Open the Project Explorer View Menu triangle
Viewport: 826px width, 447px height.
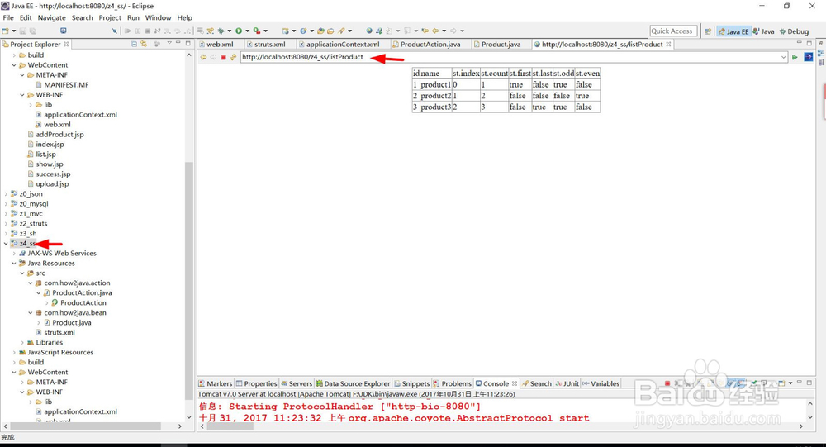pos(169,43)
